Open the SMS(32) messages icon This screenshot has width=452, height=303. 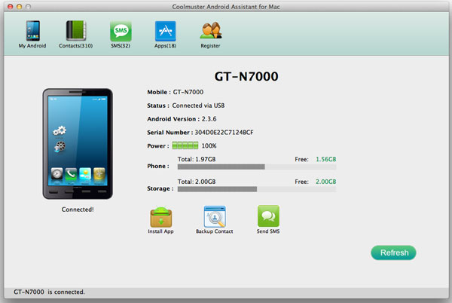tap(121, 31)
